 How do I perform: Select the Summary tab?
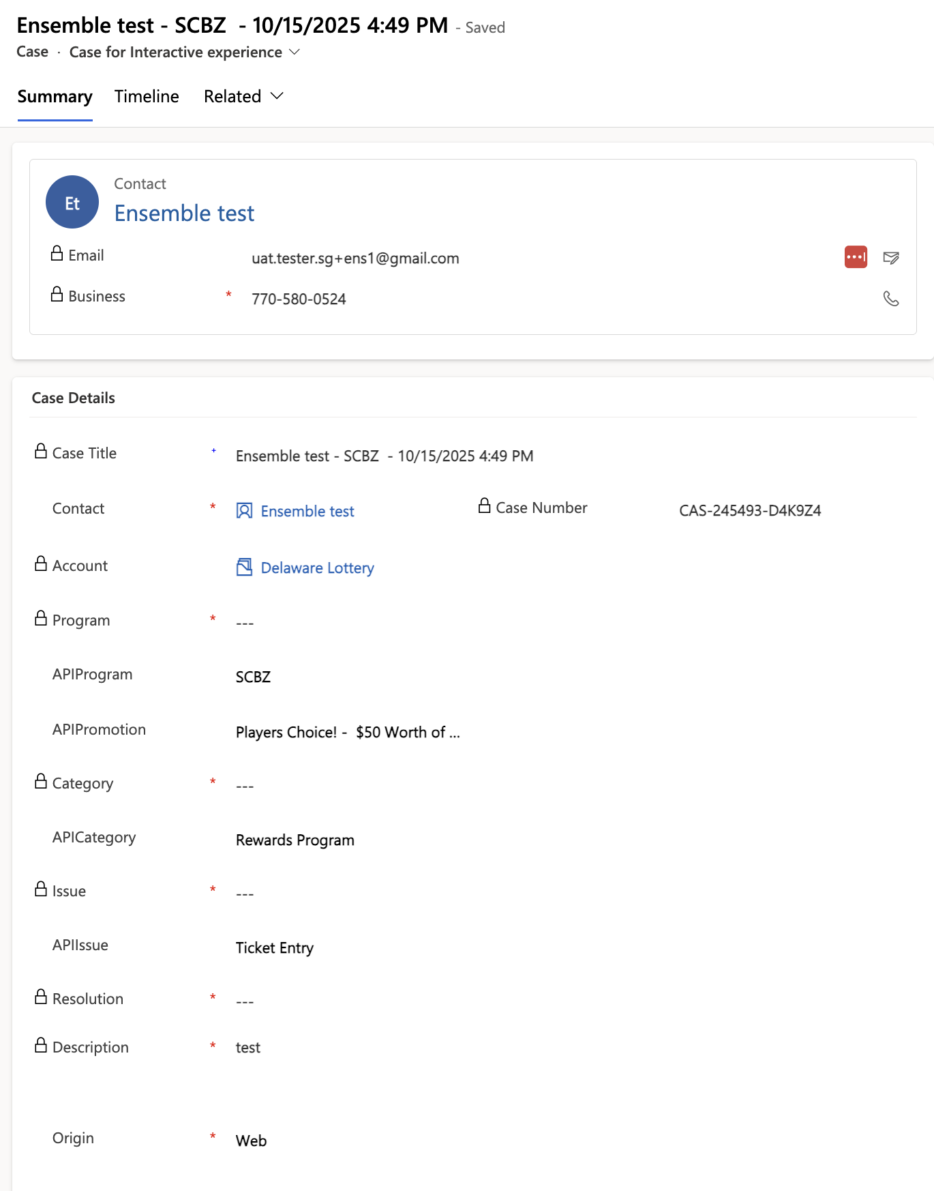click(55, 97)
